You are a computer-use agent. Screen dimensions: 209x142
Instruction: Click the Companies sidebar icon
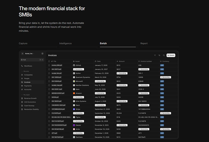[22, 75]
